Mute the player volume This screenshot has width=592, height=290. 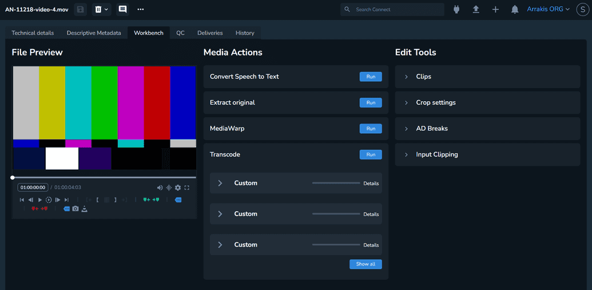(160, 188)
